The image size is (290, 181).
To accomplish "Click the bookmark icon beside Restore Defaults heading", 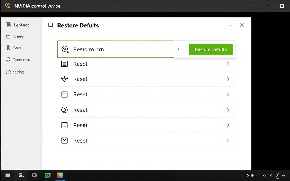I will click(x=50, y=25).
